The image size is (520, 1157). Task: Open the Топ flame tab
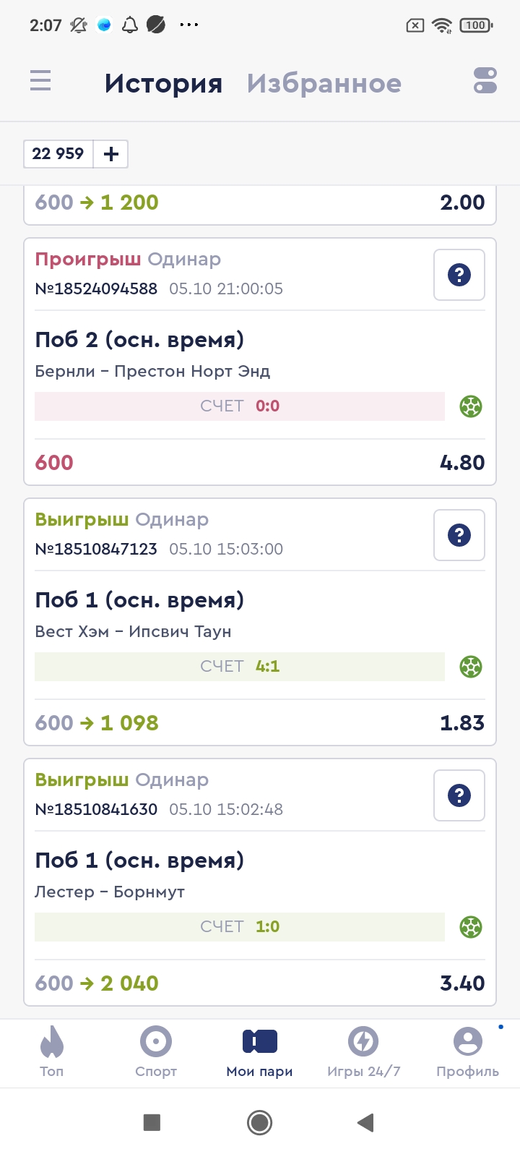pos(52,1052)
